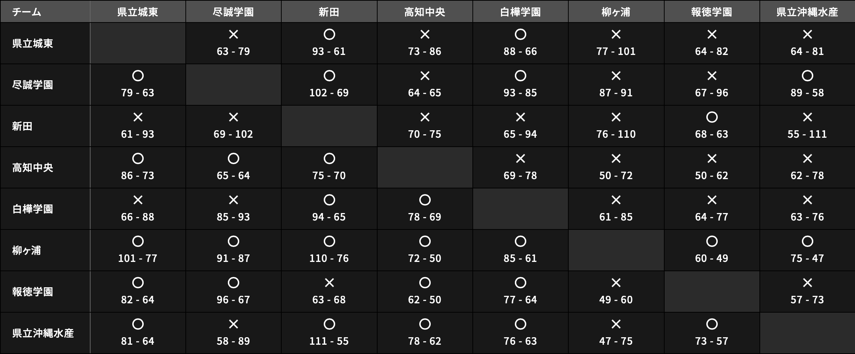Click the cross icon above 55 - 111
The image size is (855, 354).
[807, 117]
